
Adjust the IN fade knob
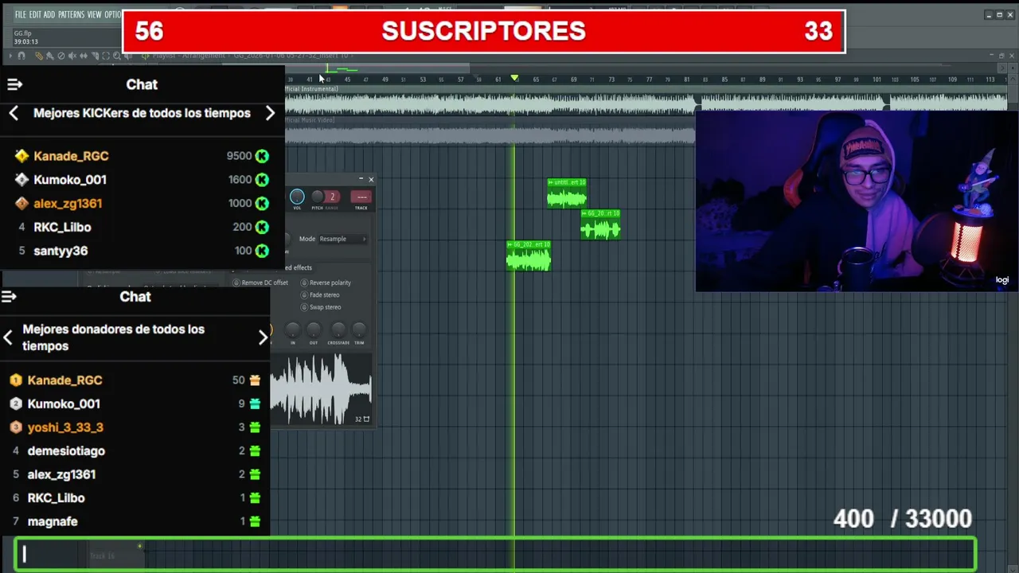293,329
